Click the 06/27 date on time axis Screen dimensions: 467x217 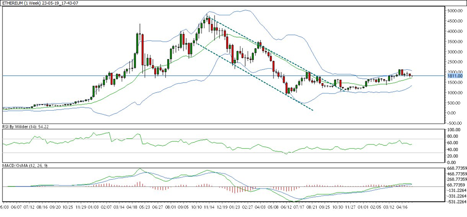(x=159, y=208)
